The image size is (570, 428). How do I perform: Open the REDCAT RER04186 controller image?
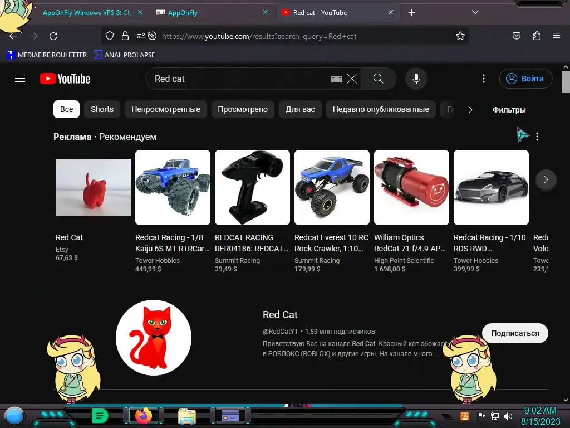(x=252, y=187)
